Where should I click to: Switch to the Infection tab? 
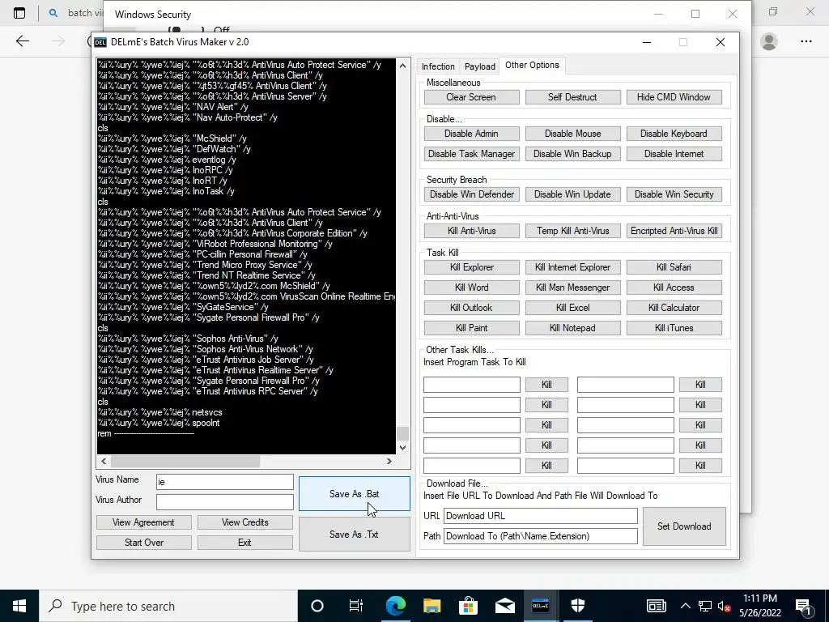coord(438,66)
